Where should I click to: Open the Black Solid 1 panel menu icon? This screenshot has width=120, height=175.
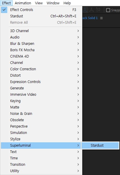[101, 18]
